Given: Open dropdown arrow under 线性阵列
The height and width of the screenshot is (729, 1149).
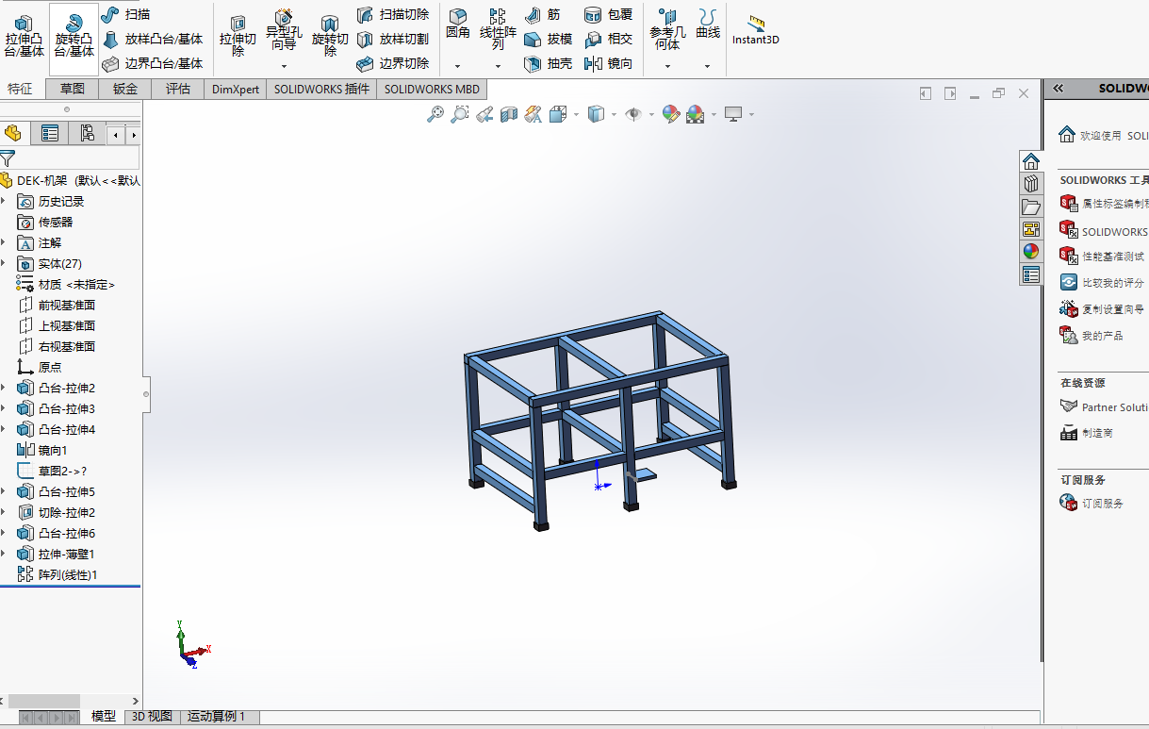Looking at the screenshot, I should (498, 66).
